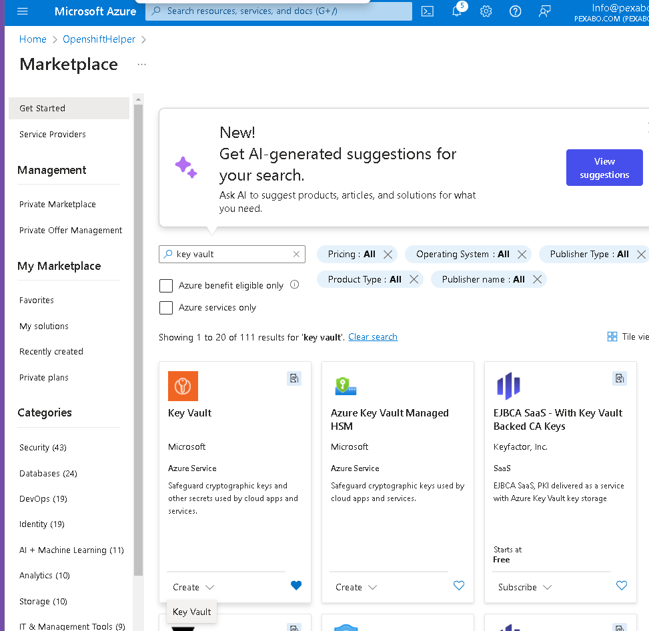Image resolution: width=649 pixels, height=631 pixels.
Task: Click the badge icon on EJBCA SaaS card
Action: click(619, 378)
